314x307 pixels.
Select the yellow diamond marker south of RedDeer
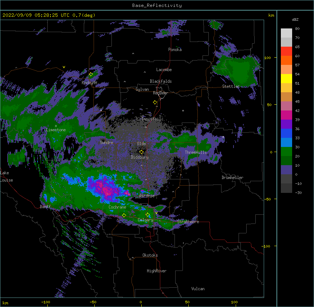tap(155, 102)
